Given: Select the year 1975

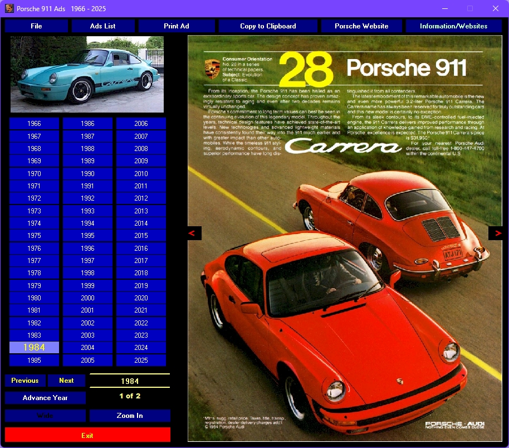Looking at the screenshot, I should [x=34, y=236].
